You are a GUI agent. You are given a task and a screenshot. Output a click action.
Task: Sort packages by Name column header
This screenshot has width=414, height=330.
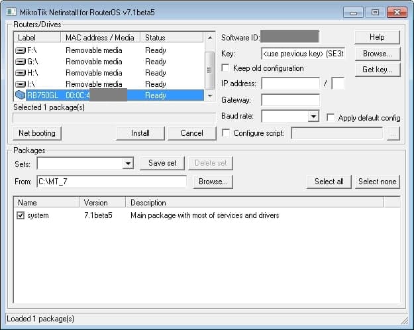coord(46,203)
